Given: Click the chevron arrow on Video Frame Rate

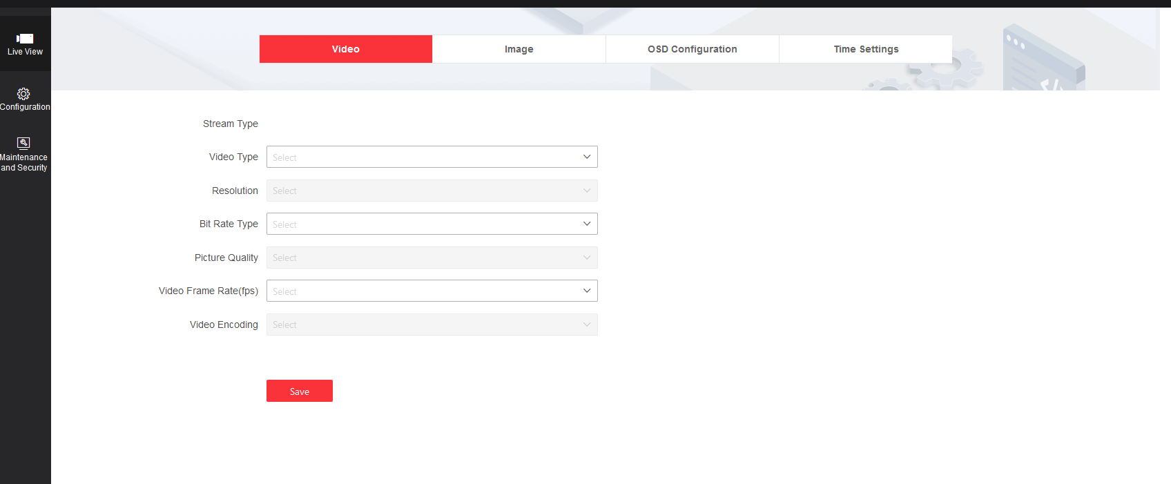Looking at the screenshot, I should (586, 291).
